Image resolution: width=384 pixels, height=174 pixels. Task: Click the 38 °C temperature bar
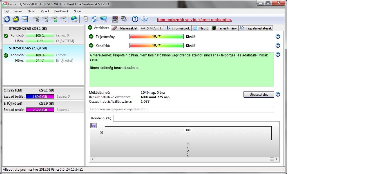[40, 41]
